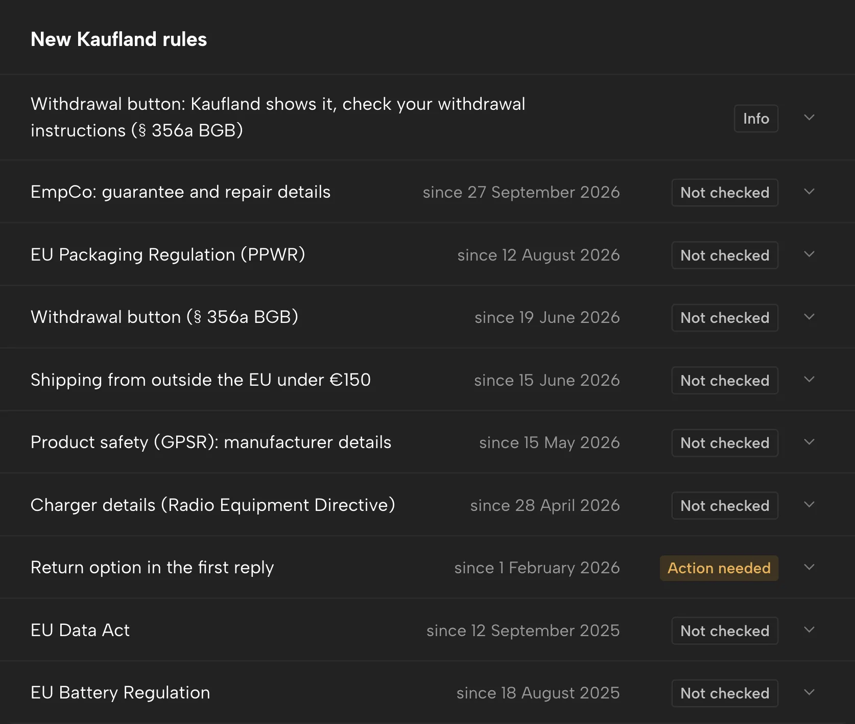Expand the Withdrawal button since 19 June chevron

809,317
